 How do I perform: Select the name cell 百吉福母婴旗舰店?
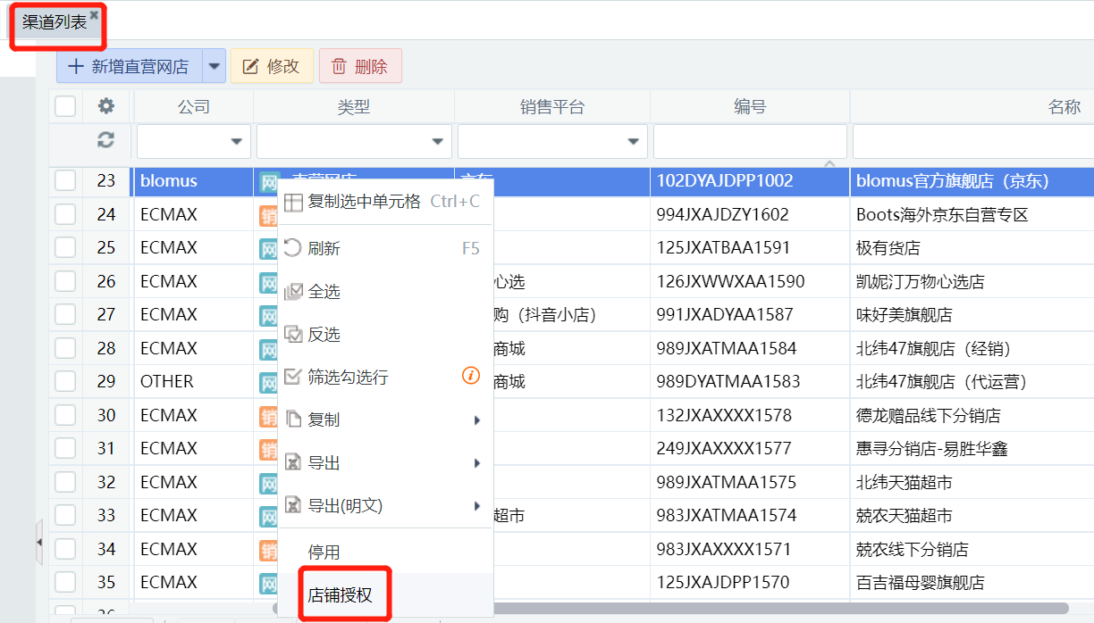[x=972, y=582]
